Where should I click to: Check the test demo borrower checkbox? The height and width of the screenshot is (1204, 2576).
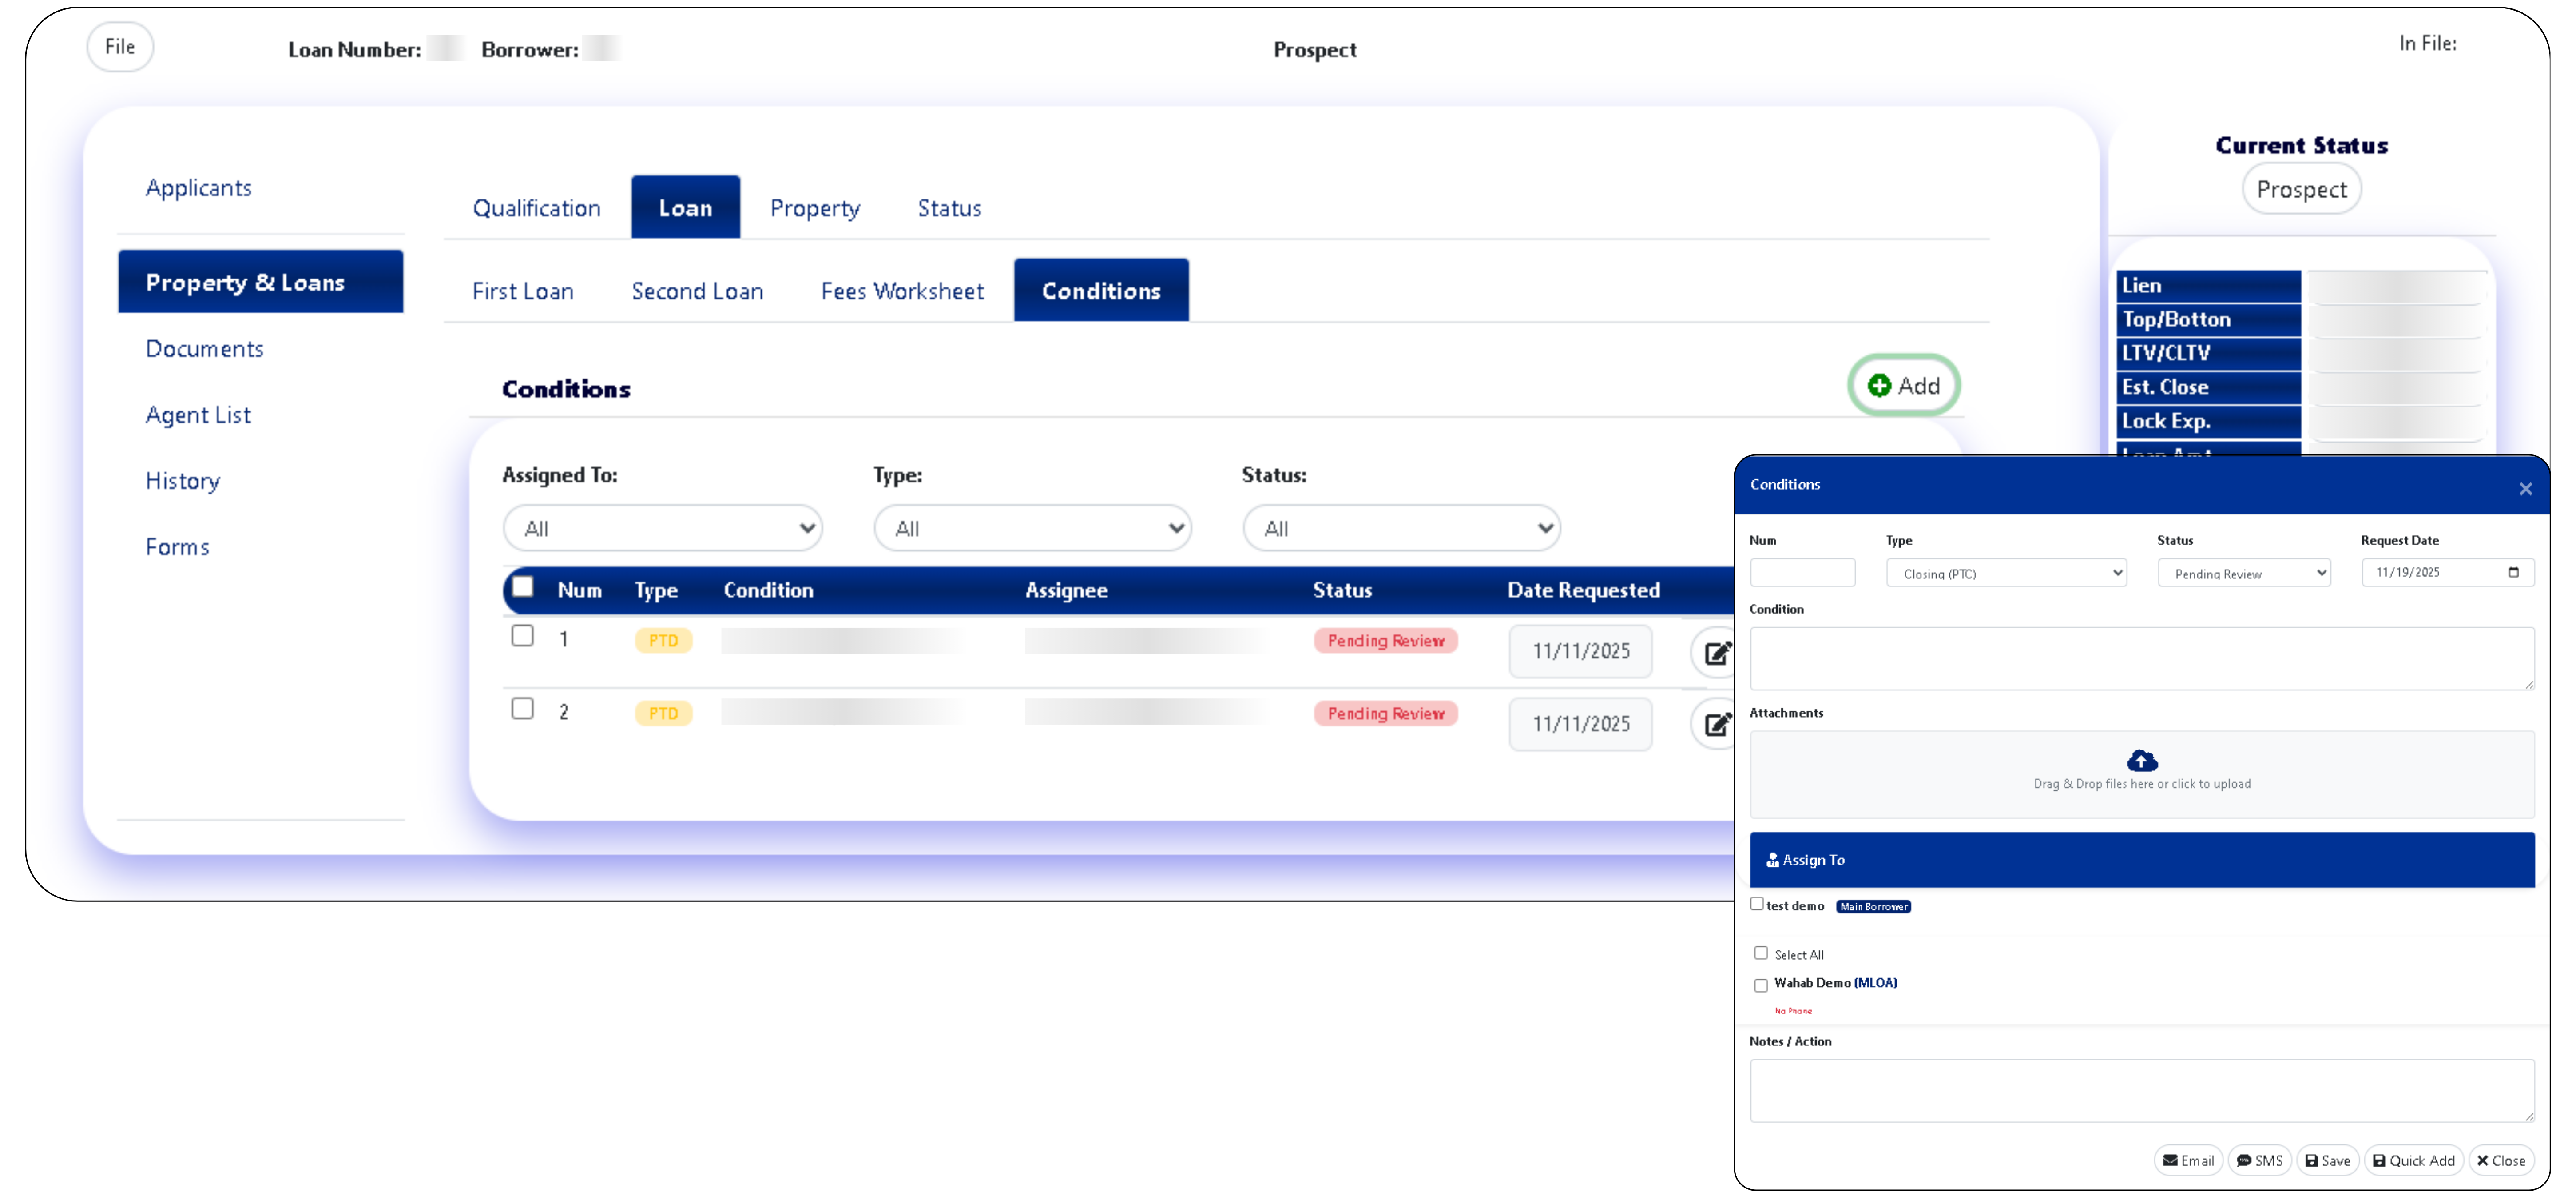[1757, 904]
